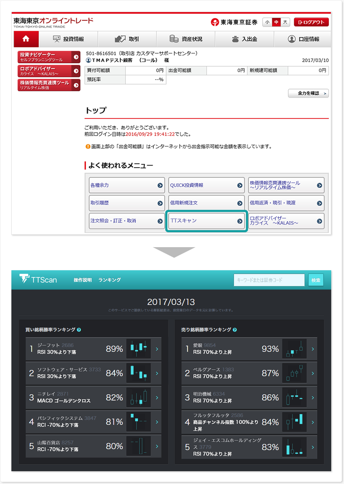Open 信用返済・現引・現渡 menu link
This screenshot has width=344, height=484.
[x=286, y=203]
